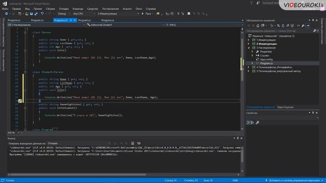
Task: Click the Show All Files icon in Solution Explorer
Action: pyautogui.click(x=292, y=26)
